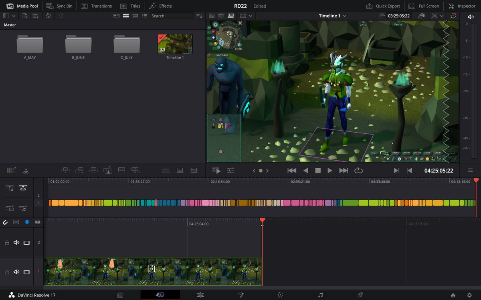Stop playback with the Stop button
Viewport: 481px width, 300px height.
(318, 170)
